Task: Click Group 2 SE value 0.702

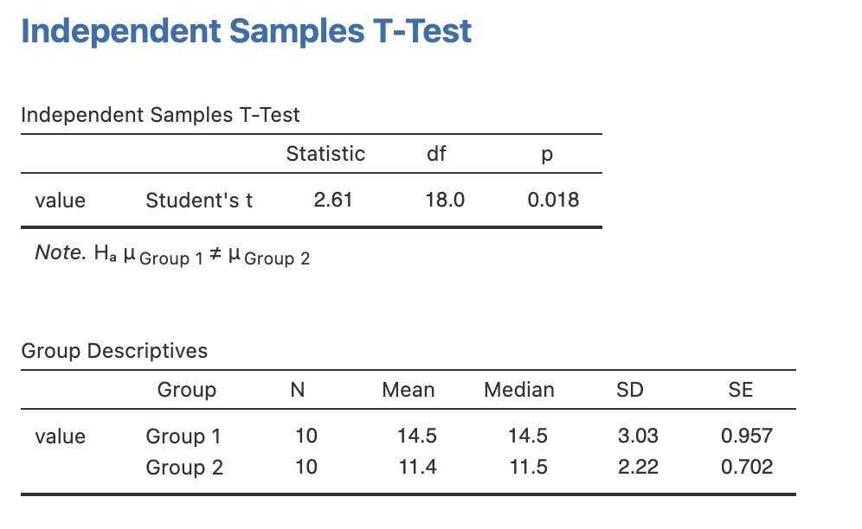Action: (x=747, y=468)
